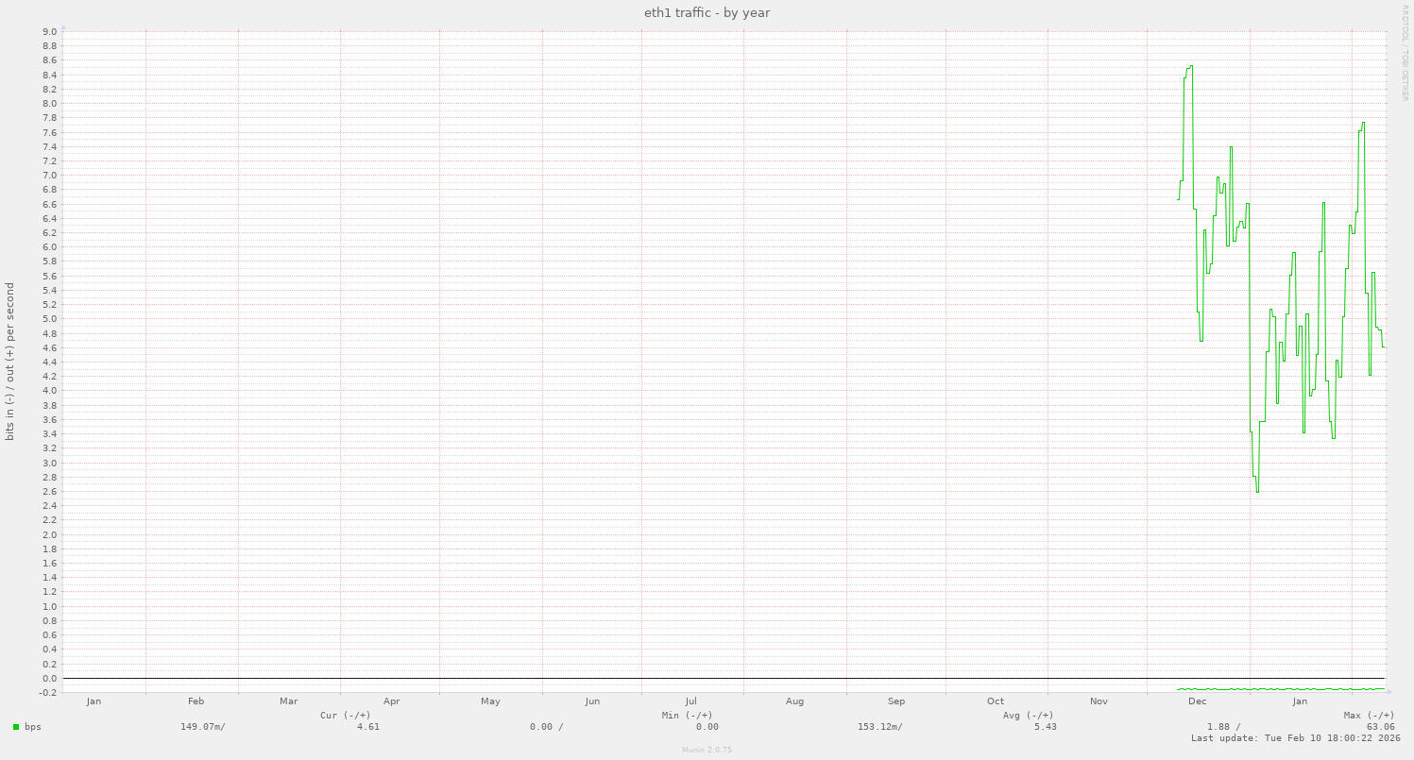Click the green bps legend square
Viewport: 1414px width, 760px height.
tap(15, 727)
